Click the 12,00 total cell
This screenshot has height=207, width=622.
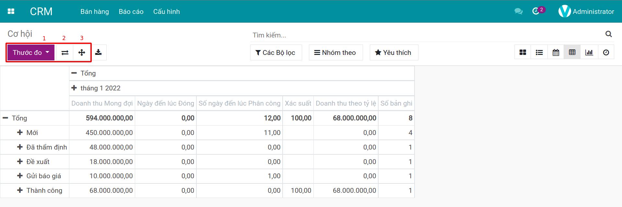pyautogui.click(x=240, y=118)
